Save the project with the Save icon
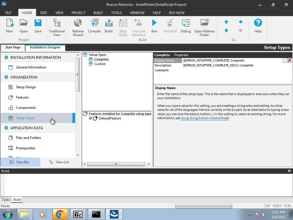Image resolution: width=293 pixels, height=220 pixels. point(38,26)
